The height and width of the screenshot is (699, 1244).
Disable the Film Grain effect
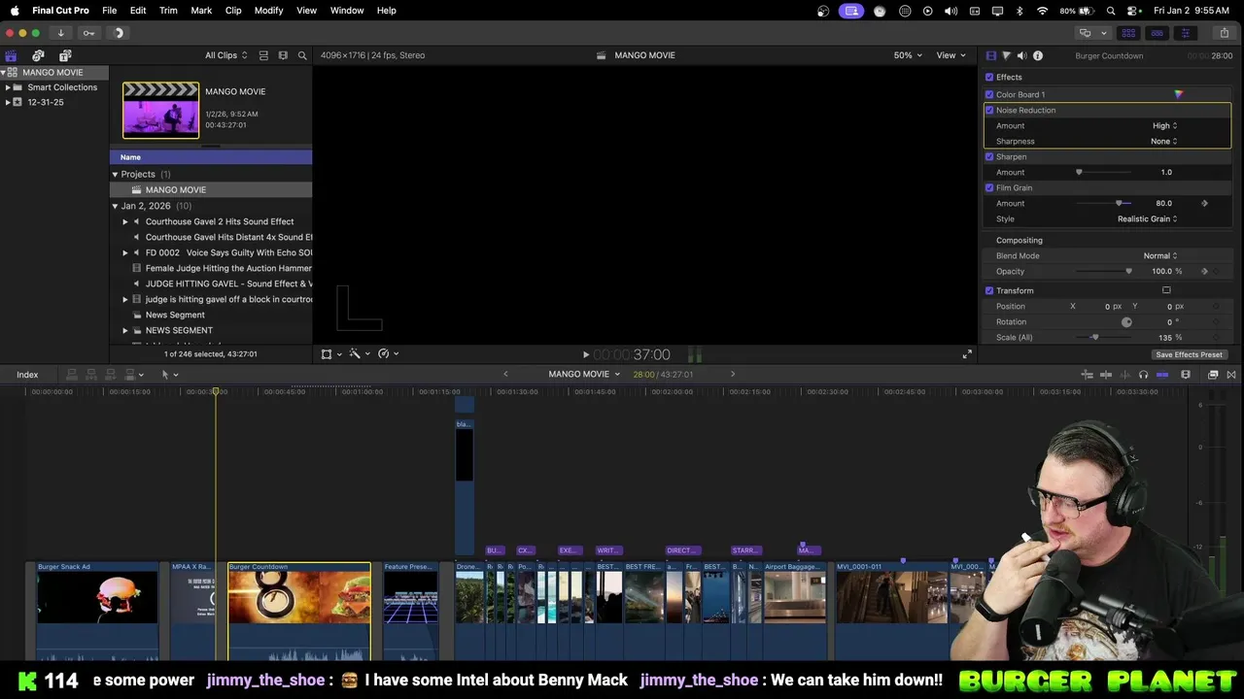[x=989, y=187]
